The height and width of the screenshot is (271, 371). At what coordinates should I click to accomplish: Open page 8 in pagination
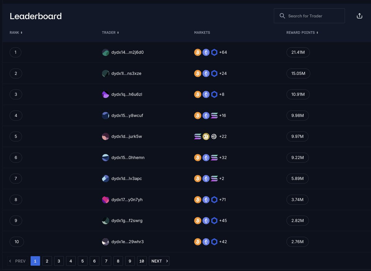(118, 261)
